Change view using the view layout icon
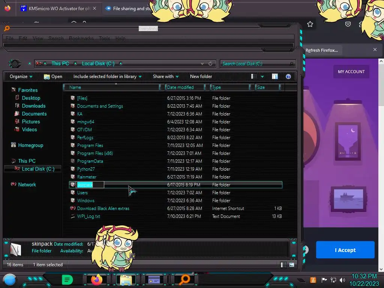 [x=254, y=76]
